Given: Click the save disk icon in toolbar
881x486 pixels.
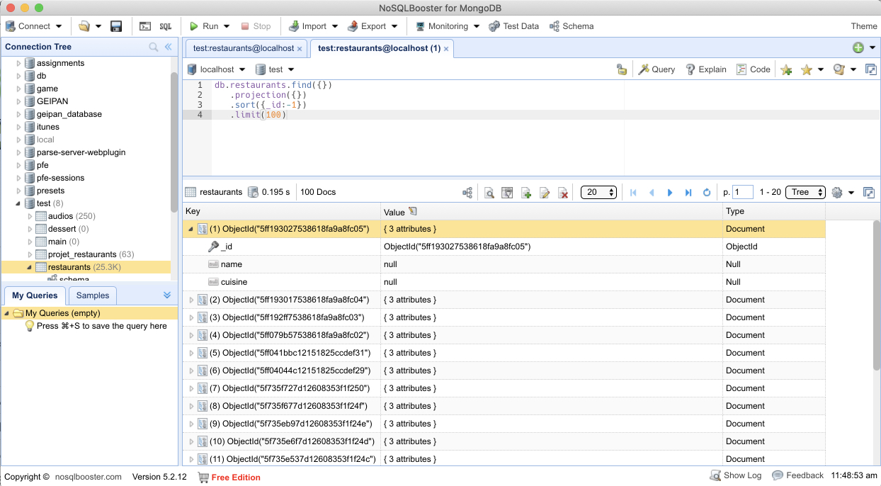Looking at the screenshot, I should (116, 26).
